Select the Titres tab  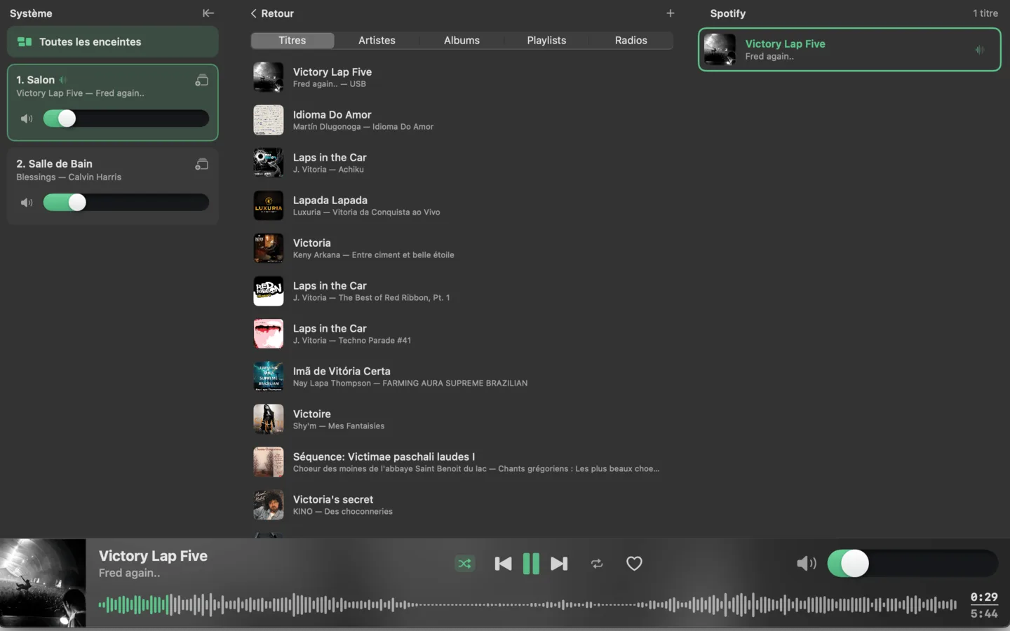click(292, 41)
